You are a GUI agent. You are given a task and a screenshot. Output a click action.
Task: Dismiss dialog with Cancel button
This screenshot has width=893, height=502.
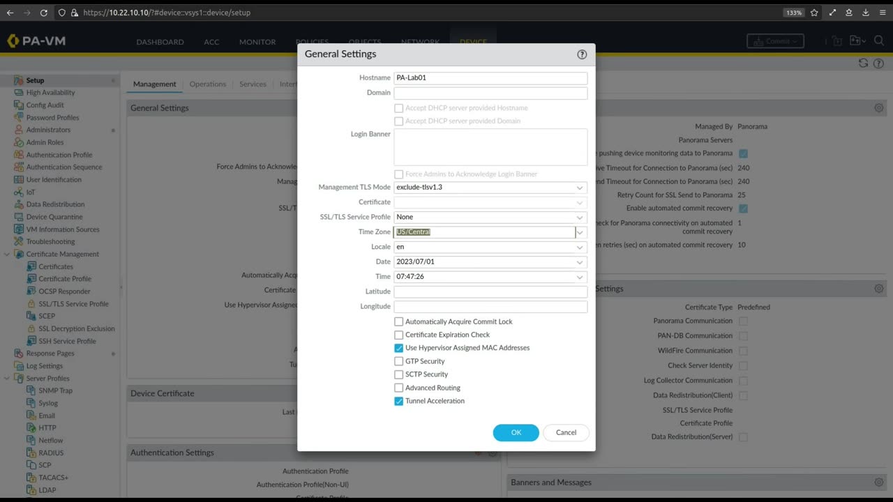(x=566, y=432)
